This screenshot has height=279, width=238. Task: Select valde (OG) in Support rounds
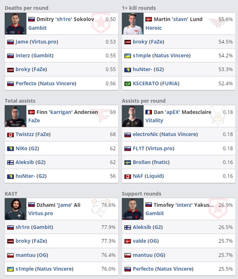tap(146, 241)
